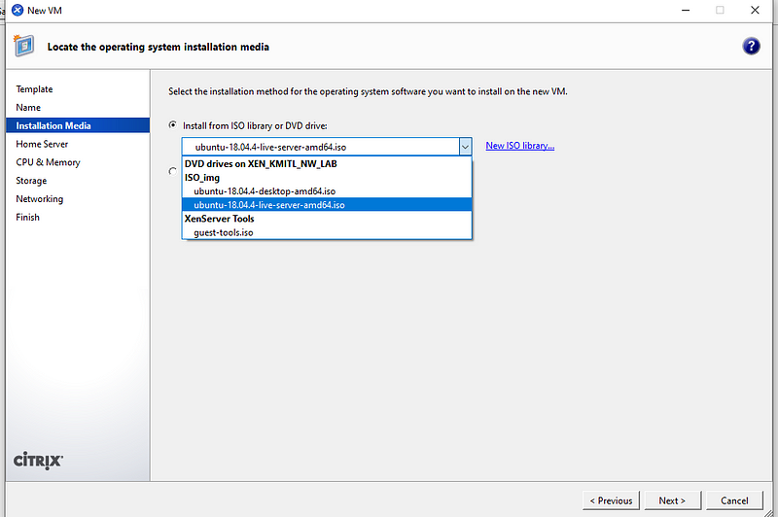Screen dimensions: 778x517
Task: Open the New ISO library link
Action: tap(519, 145)
